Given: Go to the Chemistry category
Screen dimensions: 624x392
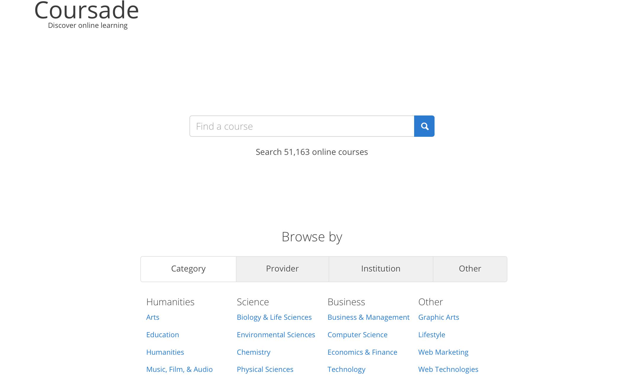Looking at the screenshot, I should tap(253, 352).
